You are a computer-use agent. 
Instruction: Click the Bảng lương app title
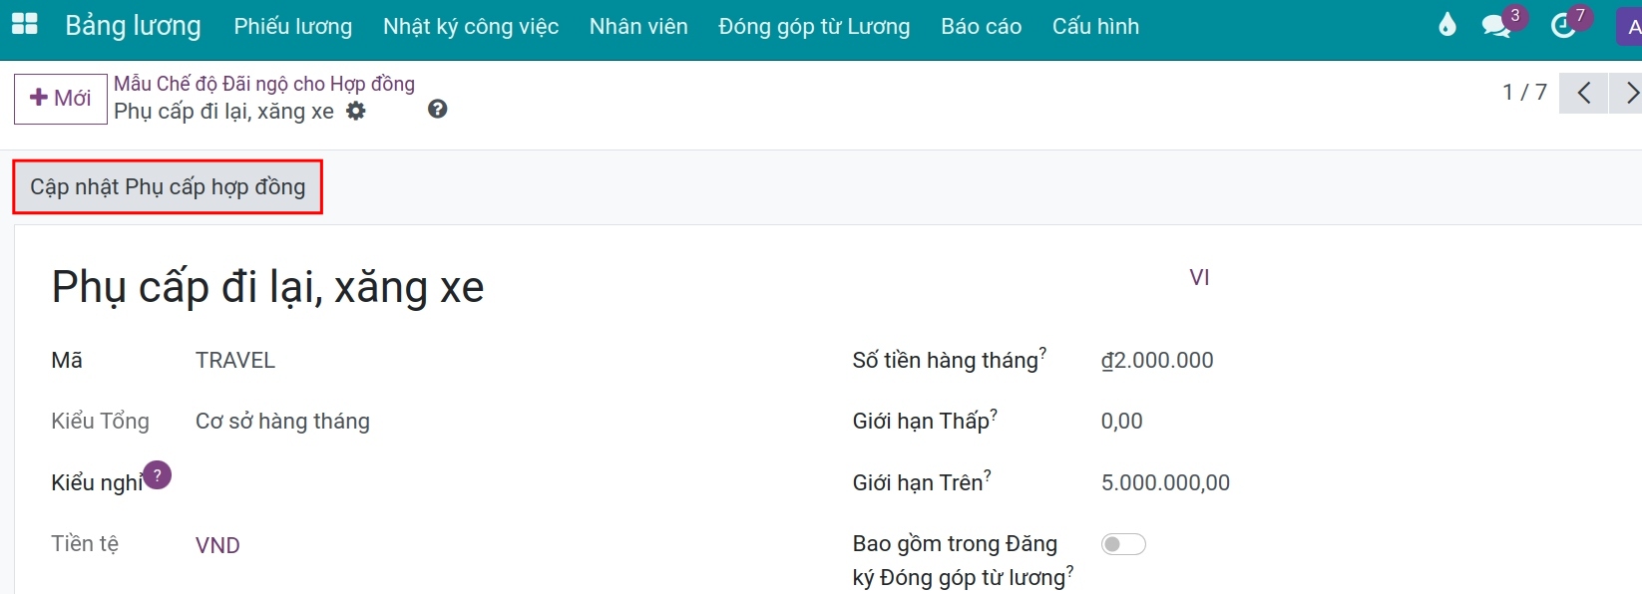click(x=133, y=26)
